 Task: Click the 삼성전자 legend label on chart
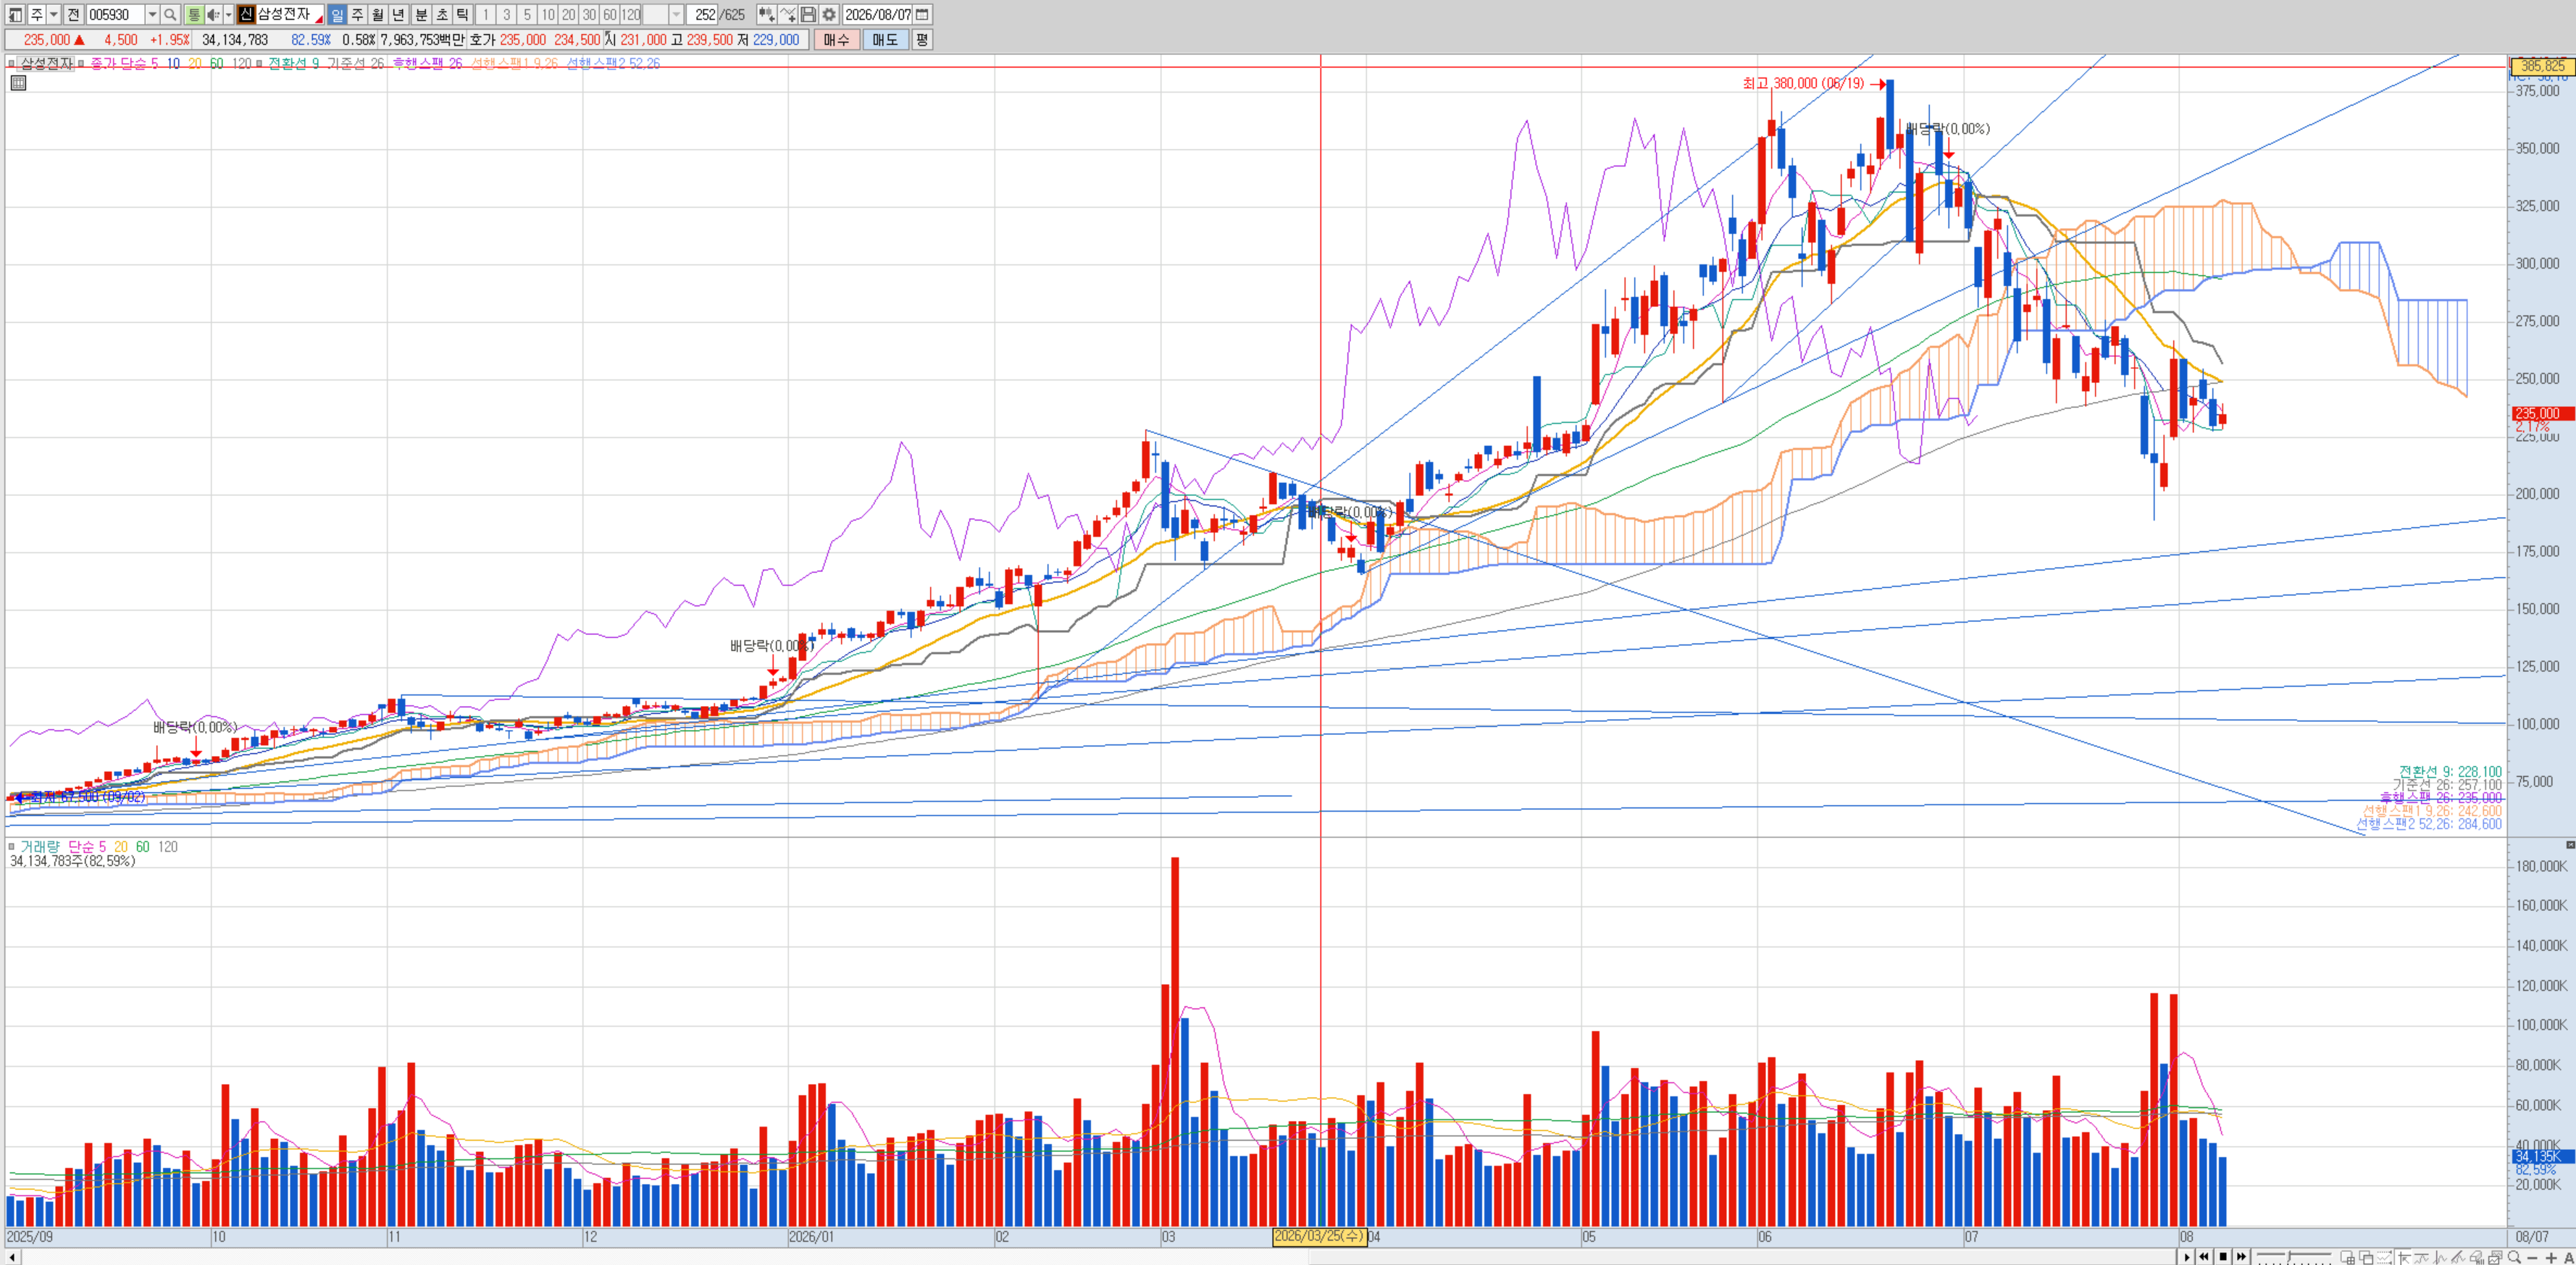point(46,63)
